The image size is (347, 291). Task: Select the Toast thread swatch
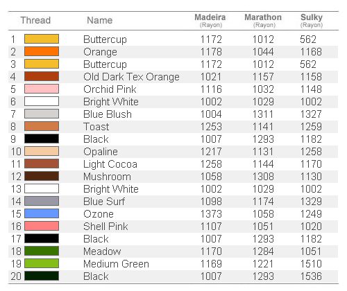(42, 126)
